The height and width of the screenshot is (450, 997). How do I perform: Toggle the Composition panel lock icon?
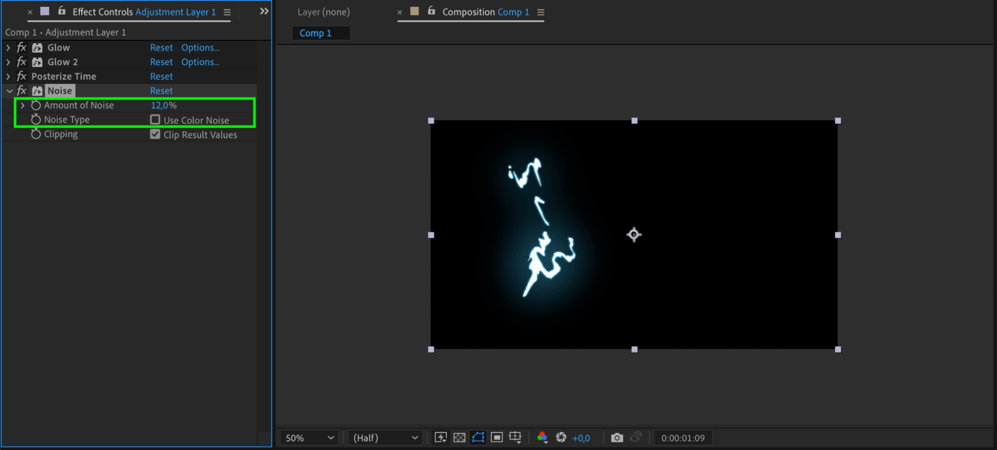(431, 10)
